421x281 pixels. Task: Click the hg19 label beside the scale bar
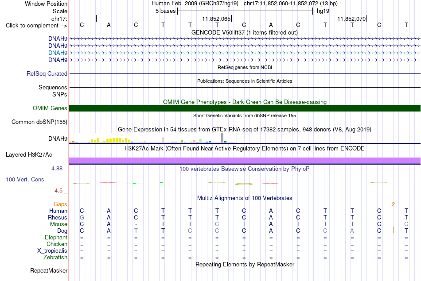pos(323,11)
